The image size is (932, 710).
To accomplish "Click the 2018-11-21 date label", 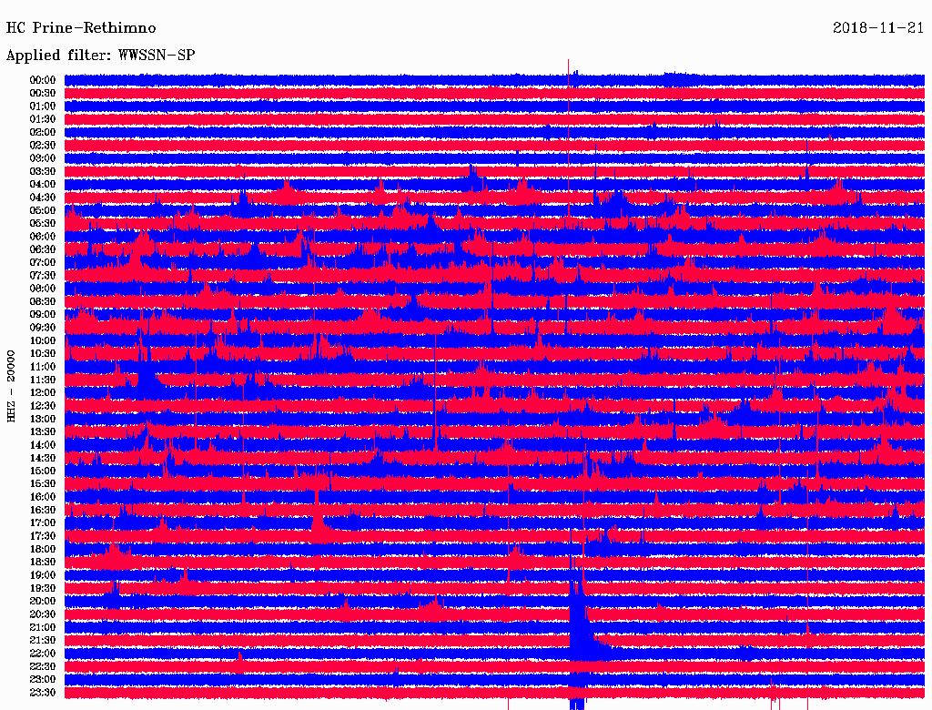I will coord(878,28).
